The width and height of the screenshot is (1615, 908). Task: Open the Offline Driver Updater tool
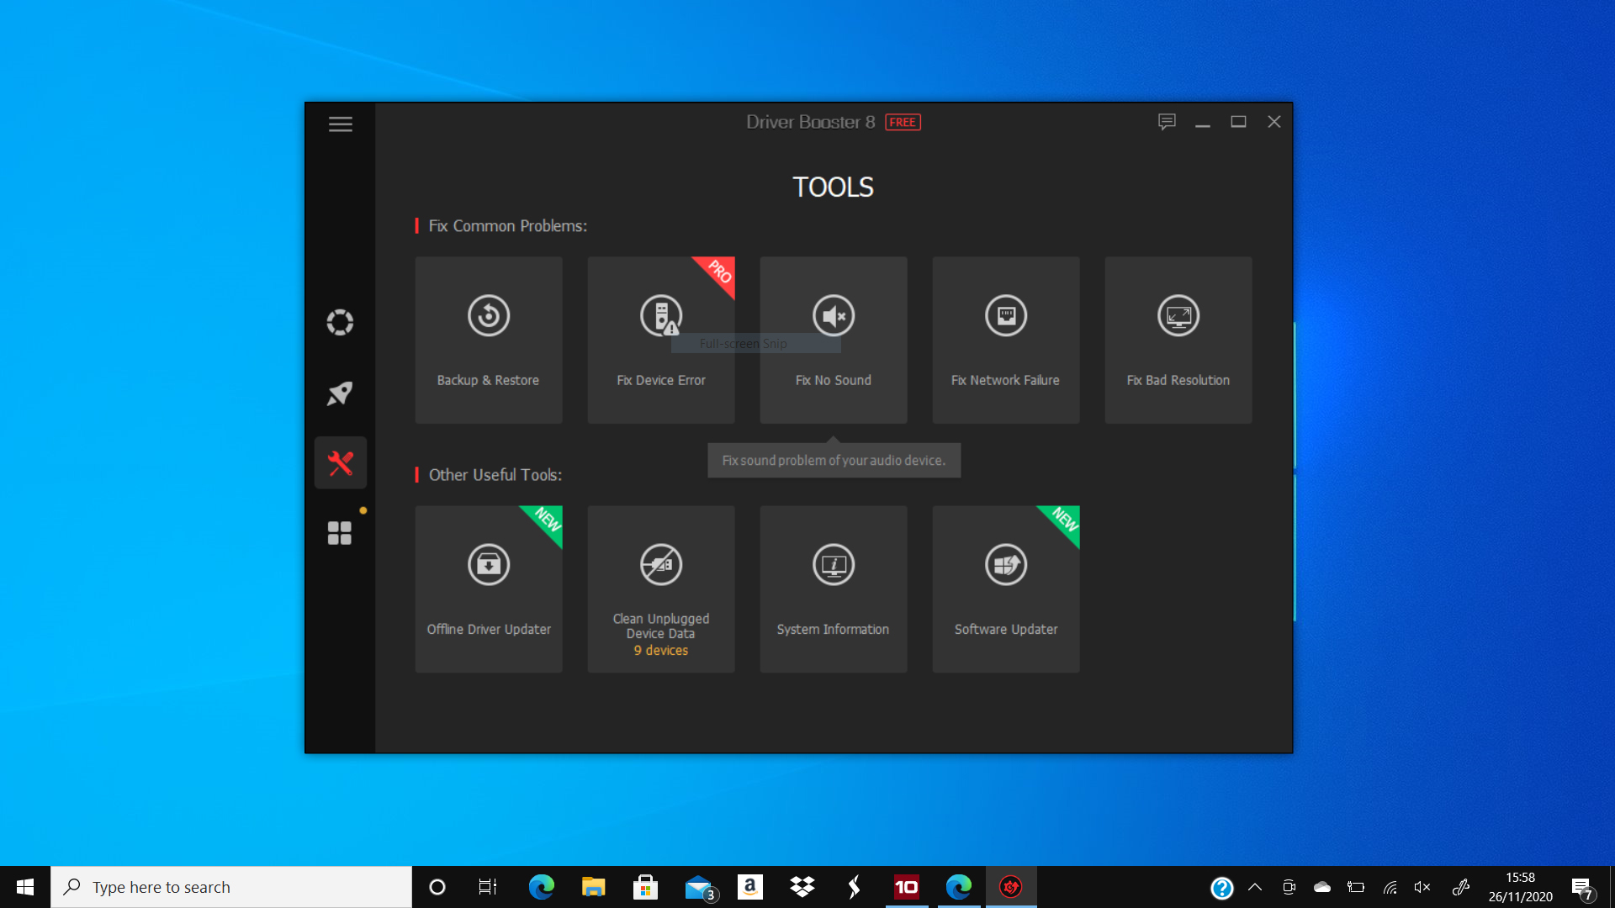[488, 589]
